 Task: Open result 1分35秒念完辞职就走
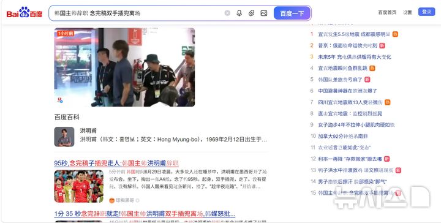pyautogui.click(x=145, y=214)
